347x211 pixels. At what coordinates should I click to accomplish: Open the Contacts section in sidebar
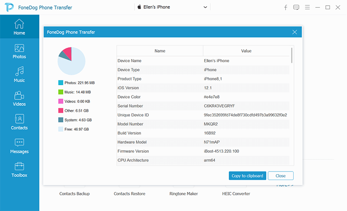(19, 122)
